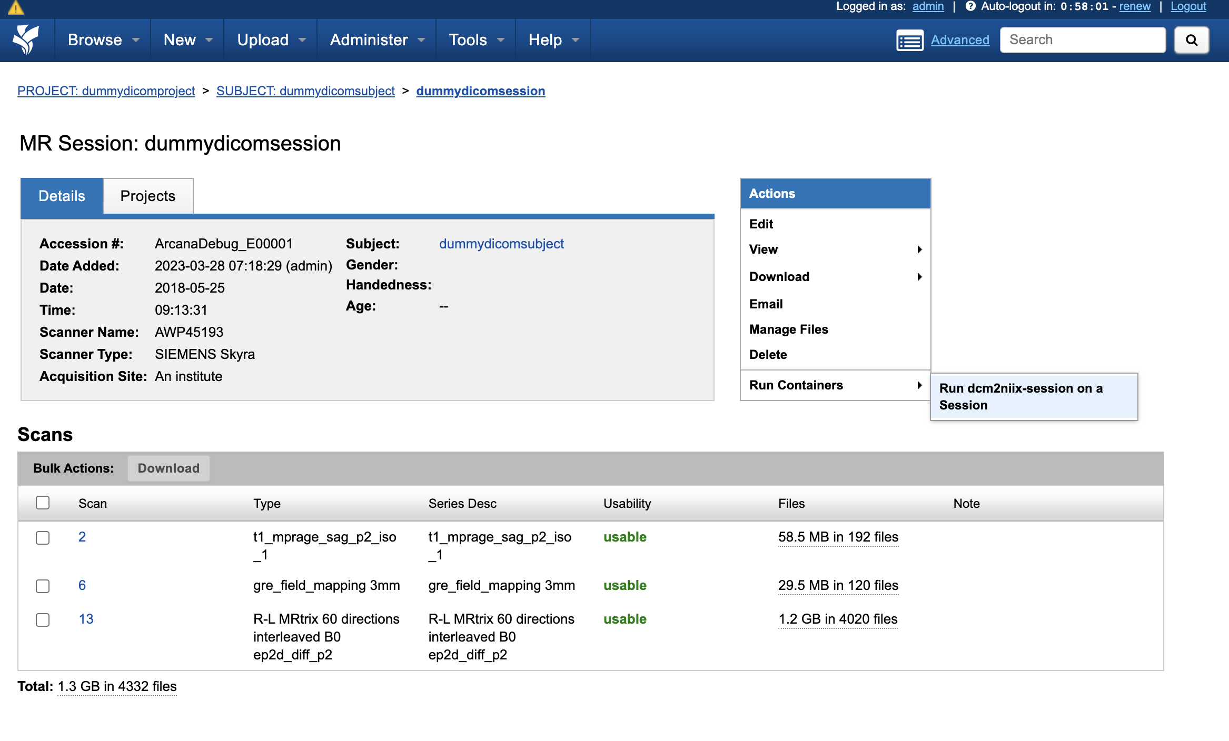
Task: Check the box for scan 2
Action: (x=43, y=538)
